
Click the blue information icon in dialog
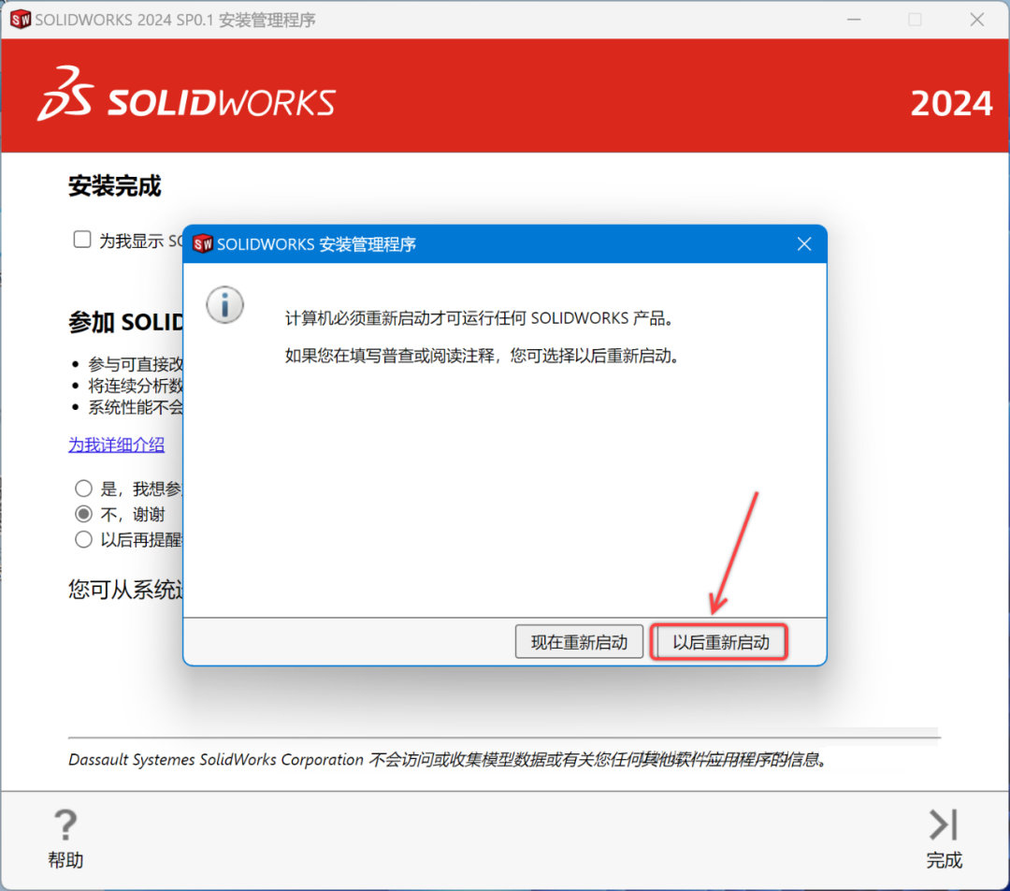point(224,305)
